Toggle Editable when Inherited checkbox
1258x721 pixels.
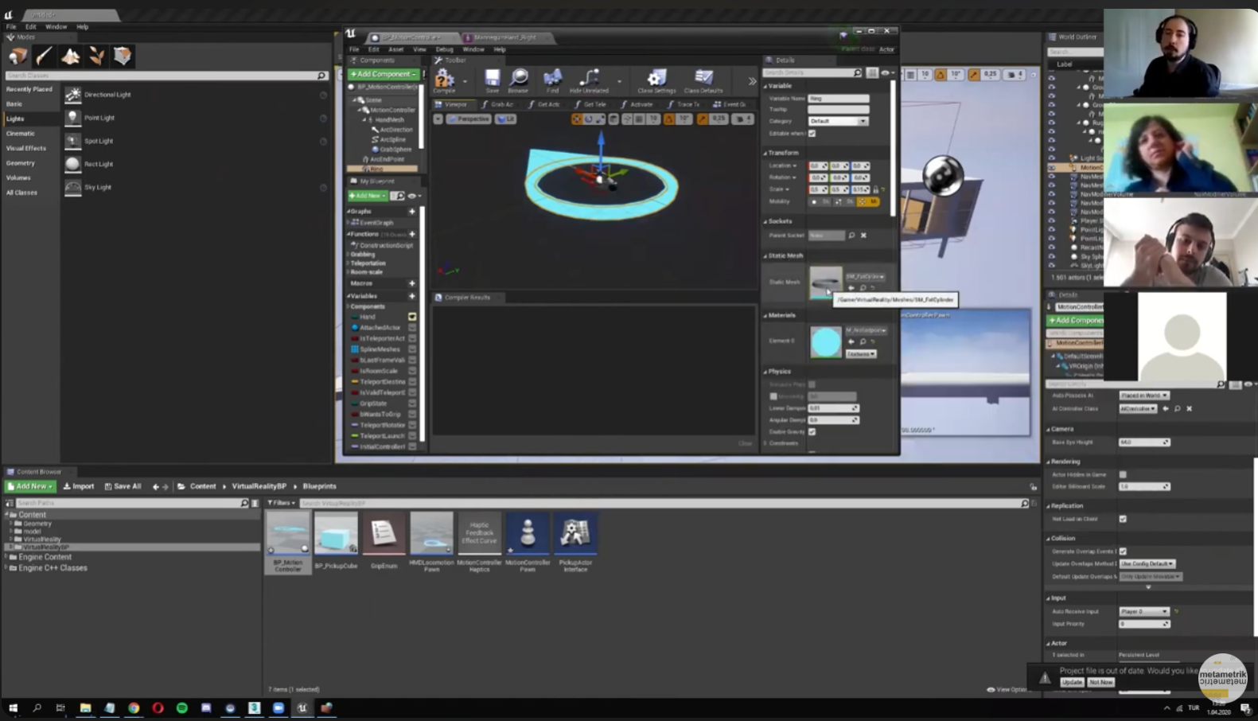pos(812,133)
